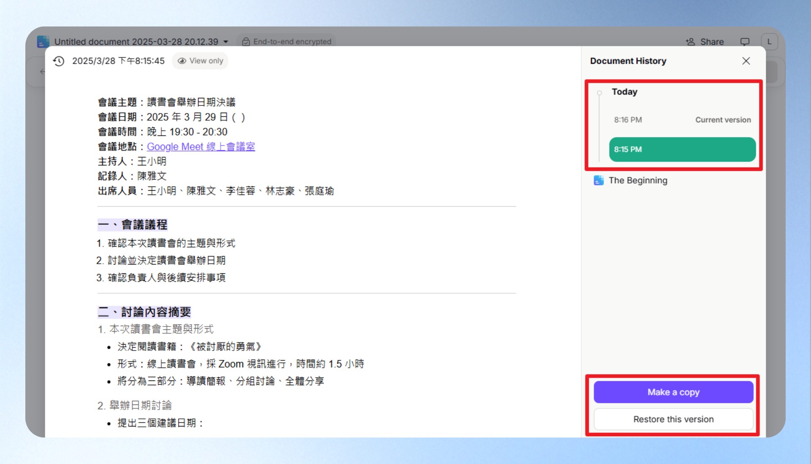811x464 pixels.
Task: Open the comments speech bubble icon
Action: click(745, 42)
